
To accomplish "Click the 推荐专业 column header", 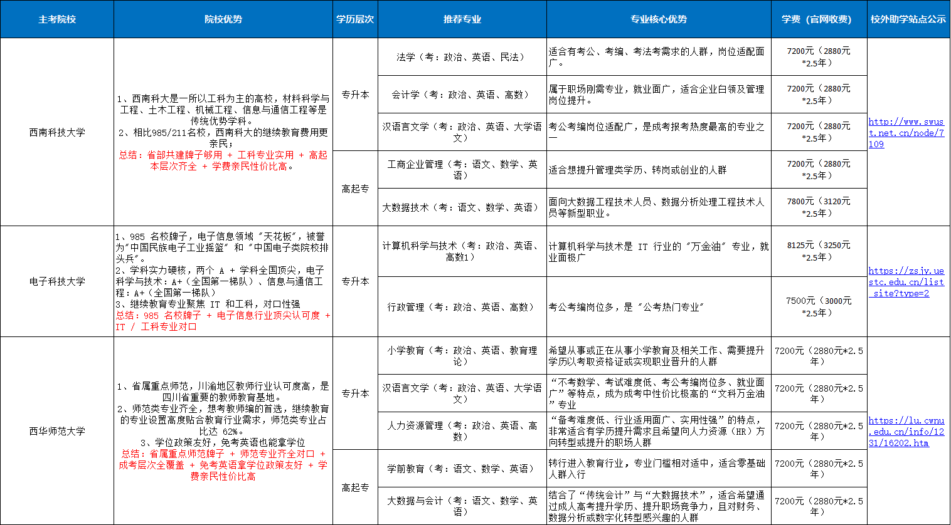I will point(462,19).
